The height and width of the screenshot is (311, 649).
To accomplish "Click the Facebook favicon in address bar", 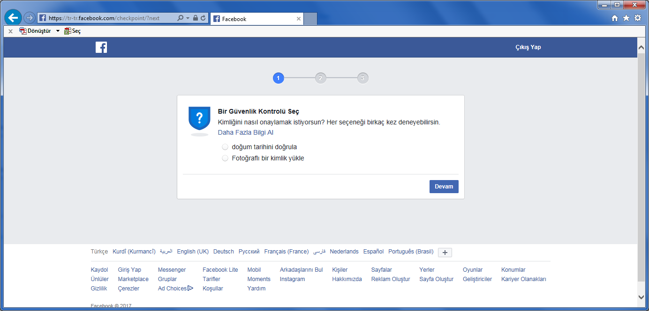I will (43, 18).
